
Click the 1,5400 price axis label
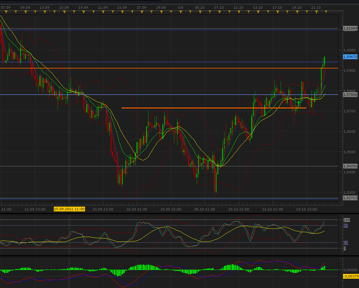pyautogui.click(x=350, y=172)
